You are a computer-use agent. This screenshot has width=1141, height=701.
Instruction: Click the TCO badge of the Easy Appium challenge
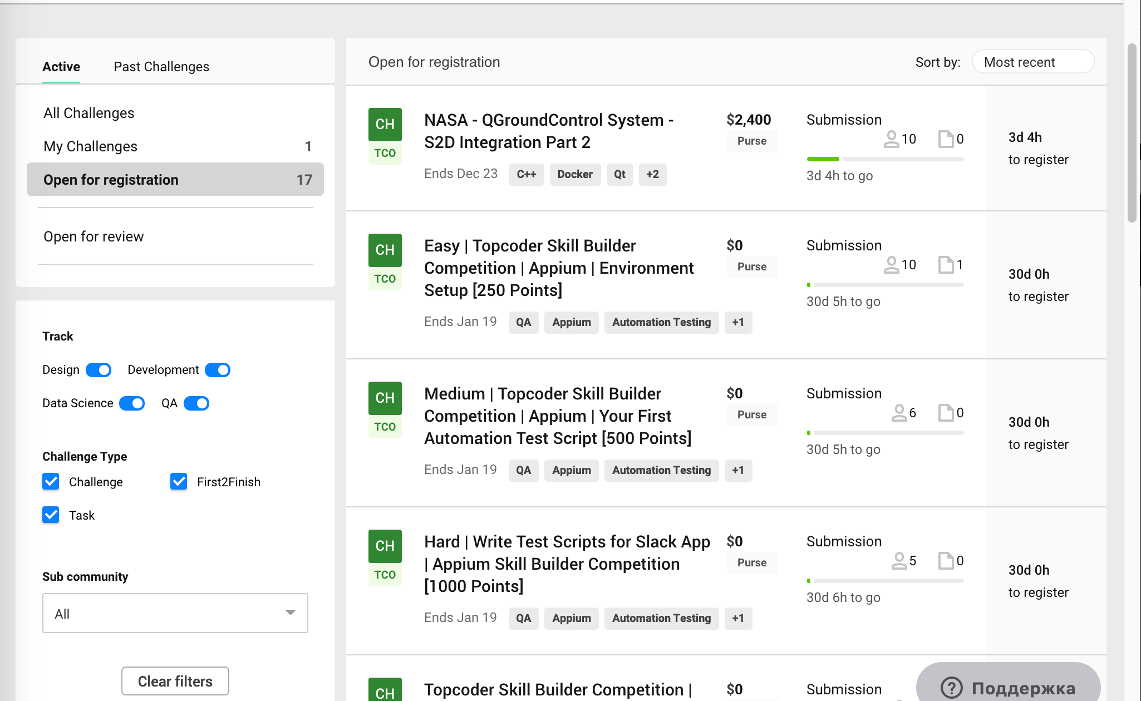click(385, 279)
